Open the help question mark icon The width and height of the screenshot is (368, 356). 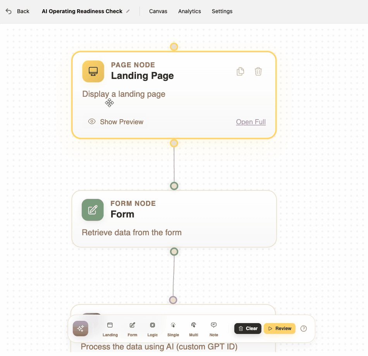pyautogui.click(x=304, y=329)
